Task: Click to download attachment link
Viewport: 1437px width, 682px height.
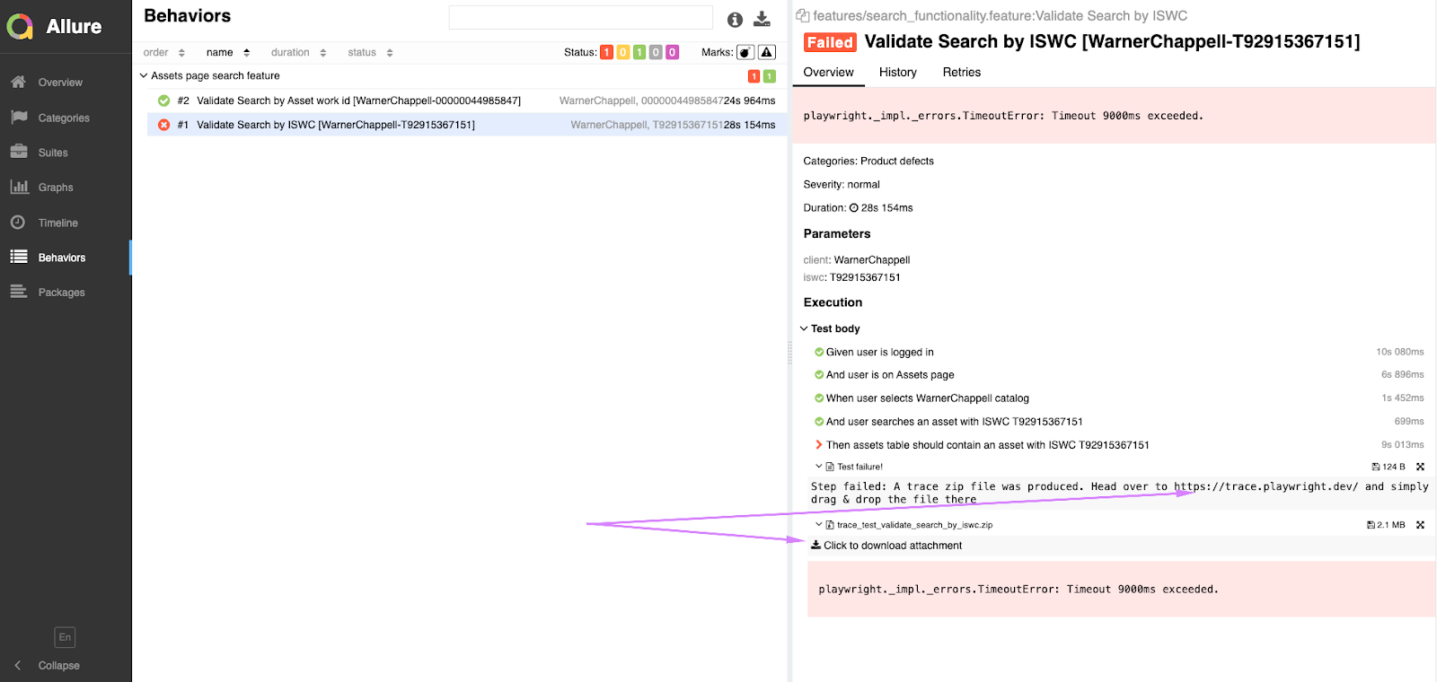Action: pyautogui.click(x=892, y=546)
